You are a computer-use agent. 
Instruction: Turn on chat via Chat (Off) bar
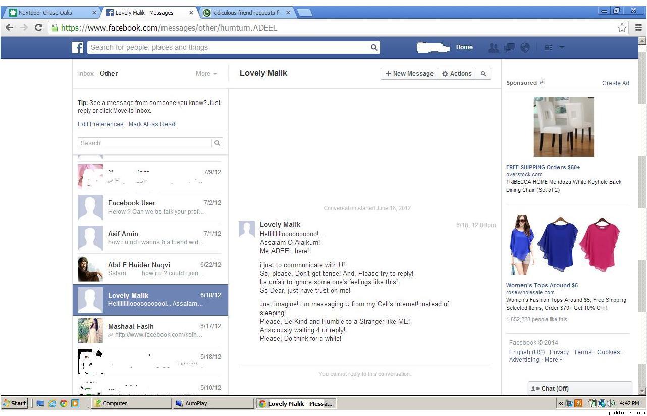(579, 389)
